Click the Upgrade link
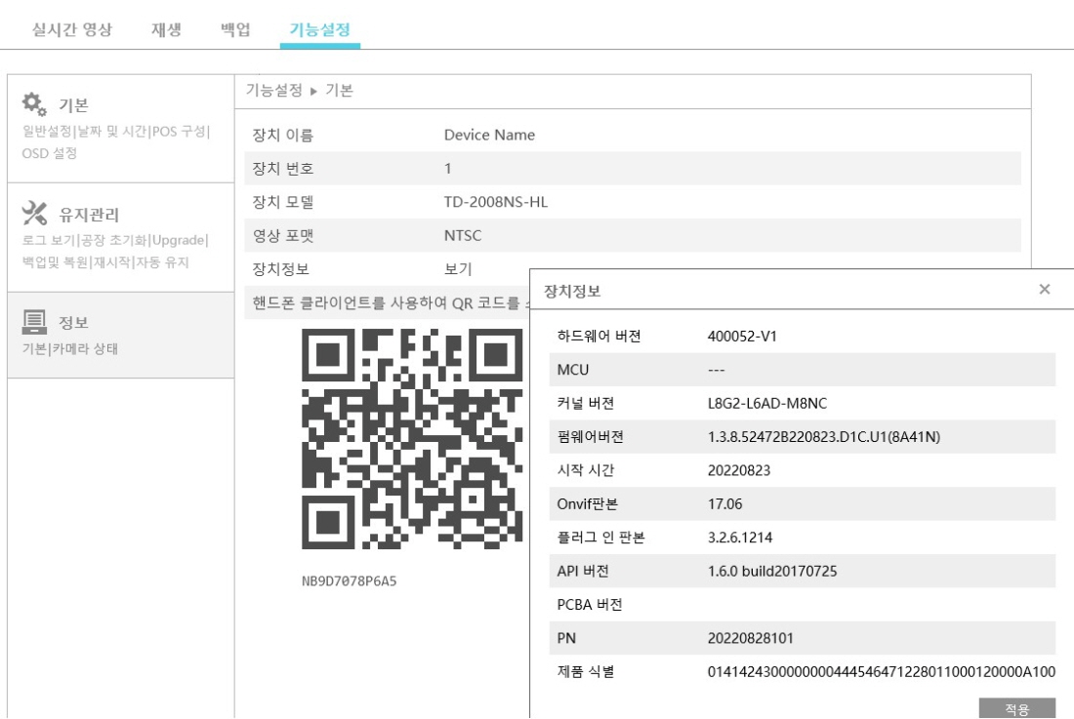 tap(178, 241)
